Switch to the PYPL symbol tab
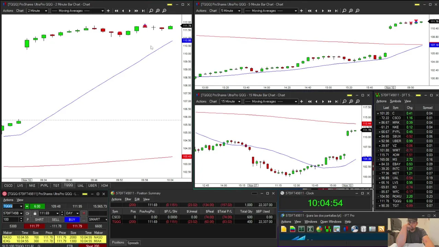Image resolution: width=439 pixels, height=247 pixels. (44, 186)
